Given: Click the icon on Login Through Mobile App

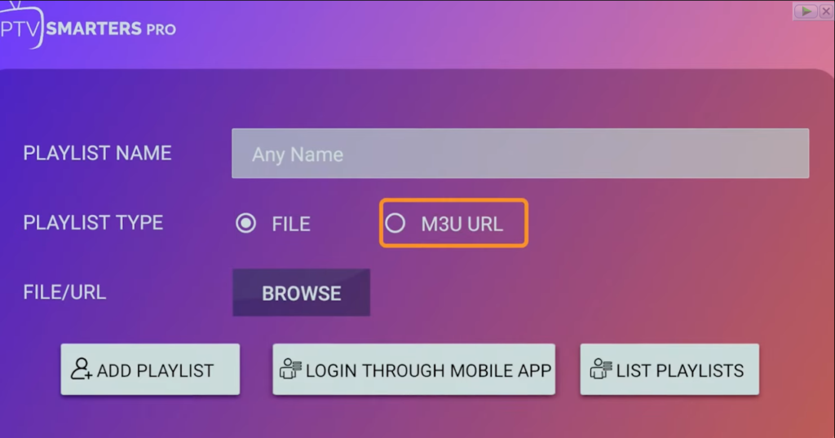Looking at the screenshot, I should (x=290, y=370).
